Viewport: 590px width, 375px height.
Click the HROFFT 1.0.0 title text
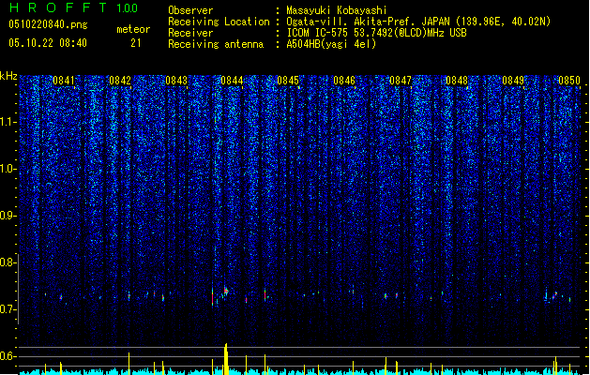[x=73, y=7]
